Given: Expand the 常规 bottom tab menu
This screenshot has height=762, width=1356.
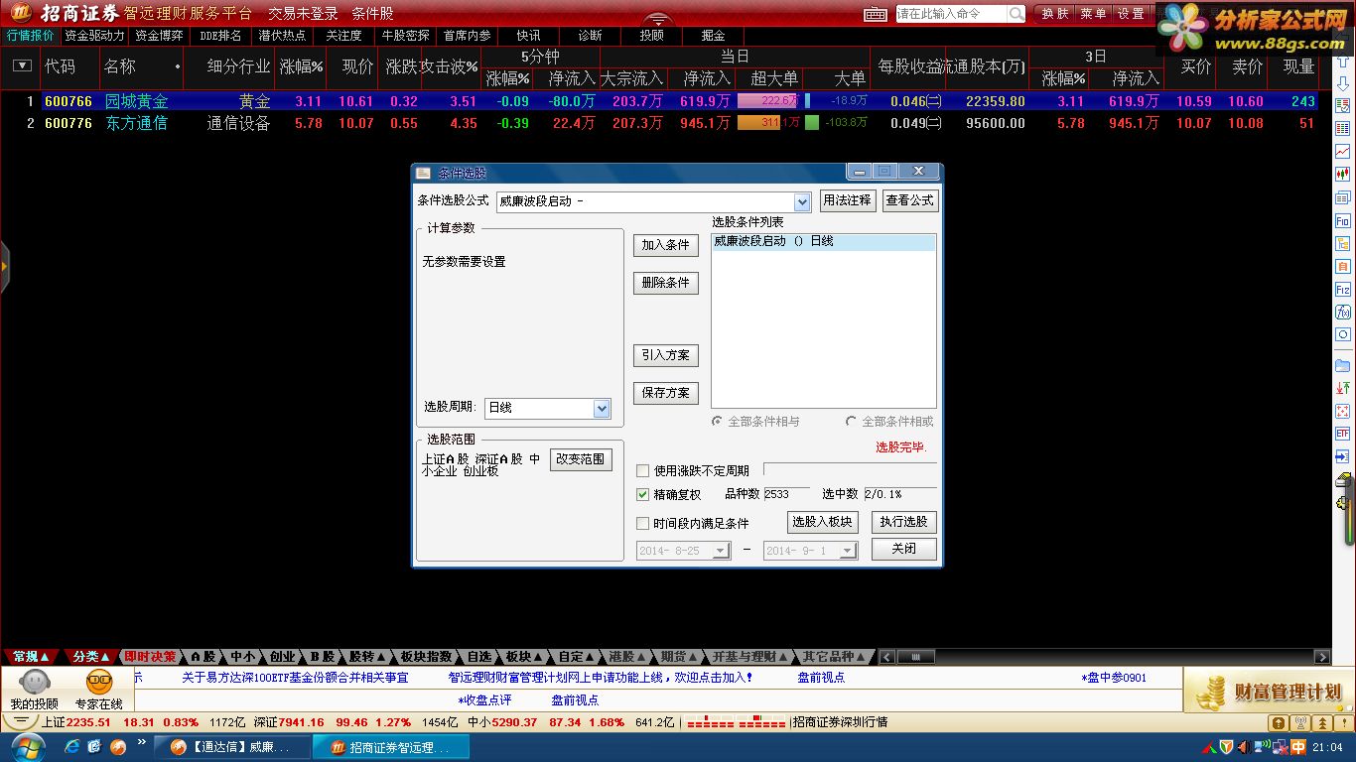Looking at the screenshot, I should click(30, 657).
